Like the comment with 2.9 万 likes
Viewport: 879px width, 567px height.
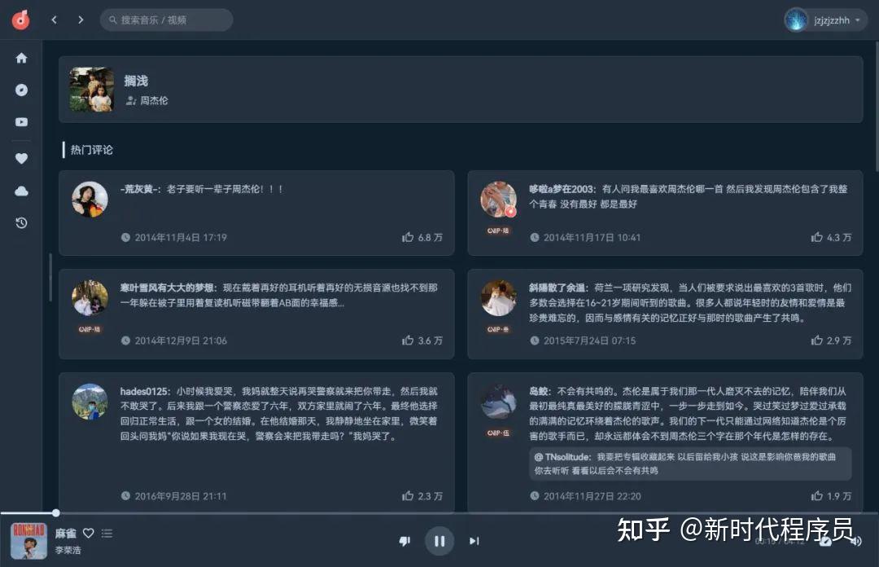point(817,341)
